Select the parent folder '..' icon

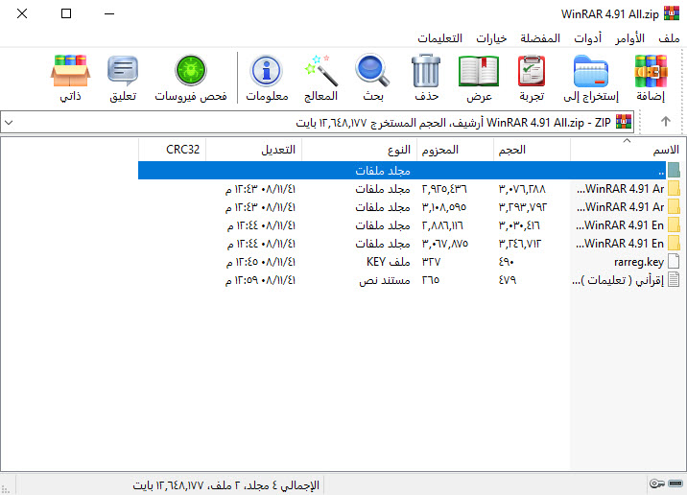pyautogui.click(x=674, y=171)
